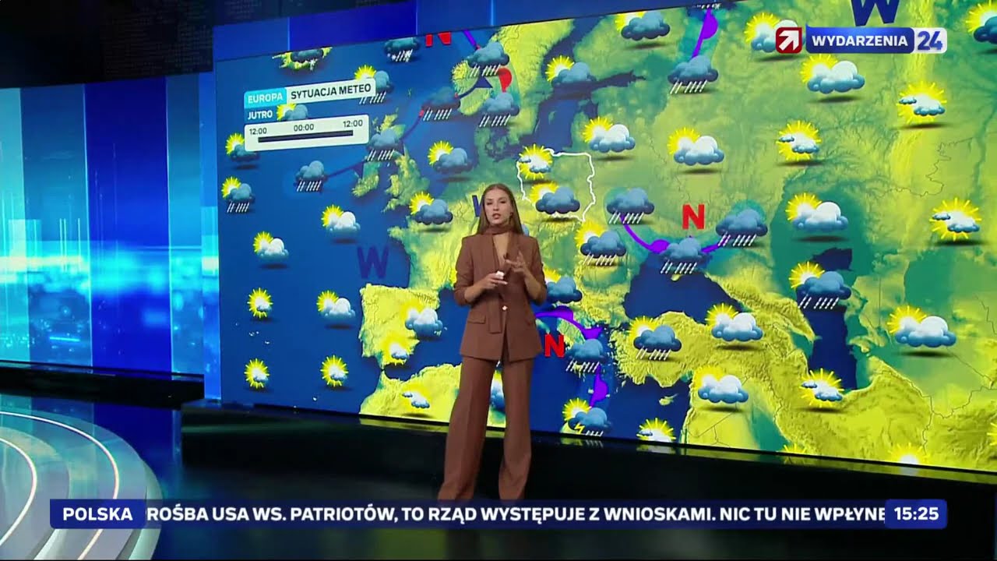Select the EUROPA label in meteo panel
This screenshot has width=997, height=561.
265,99
